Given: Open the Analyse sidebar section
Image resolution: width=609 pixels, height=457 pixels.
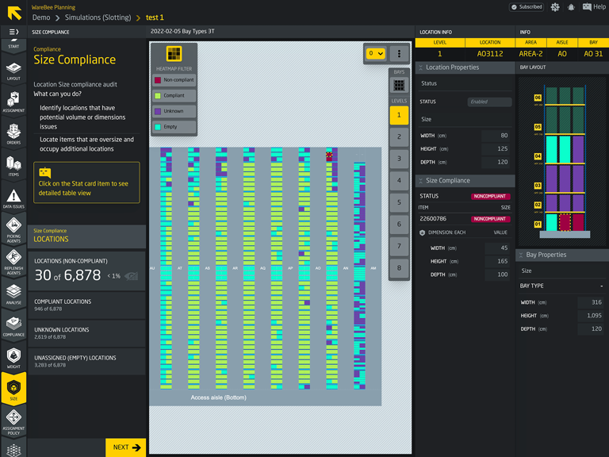Looking at the screenshot, I should (x=13, y=294).
